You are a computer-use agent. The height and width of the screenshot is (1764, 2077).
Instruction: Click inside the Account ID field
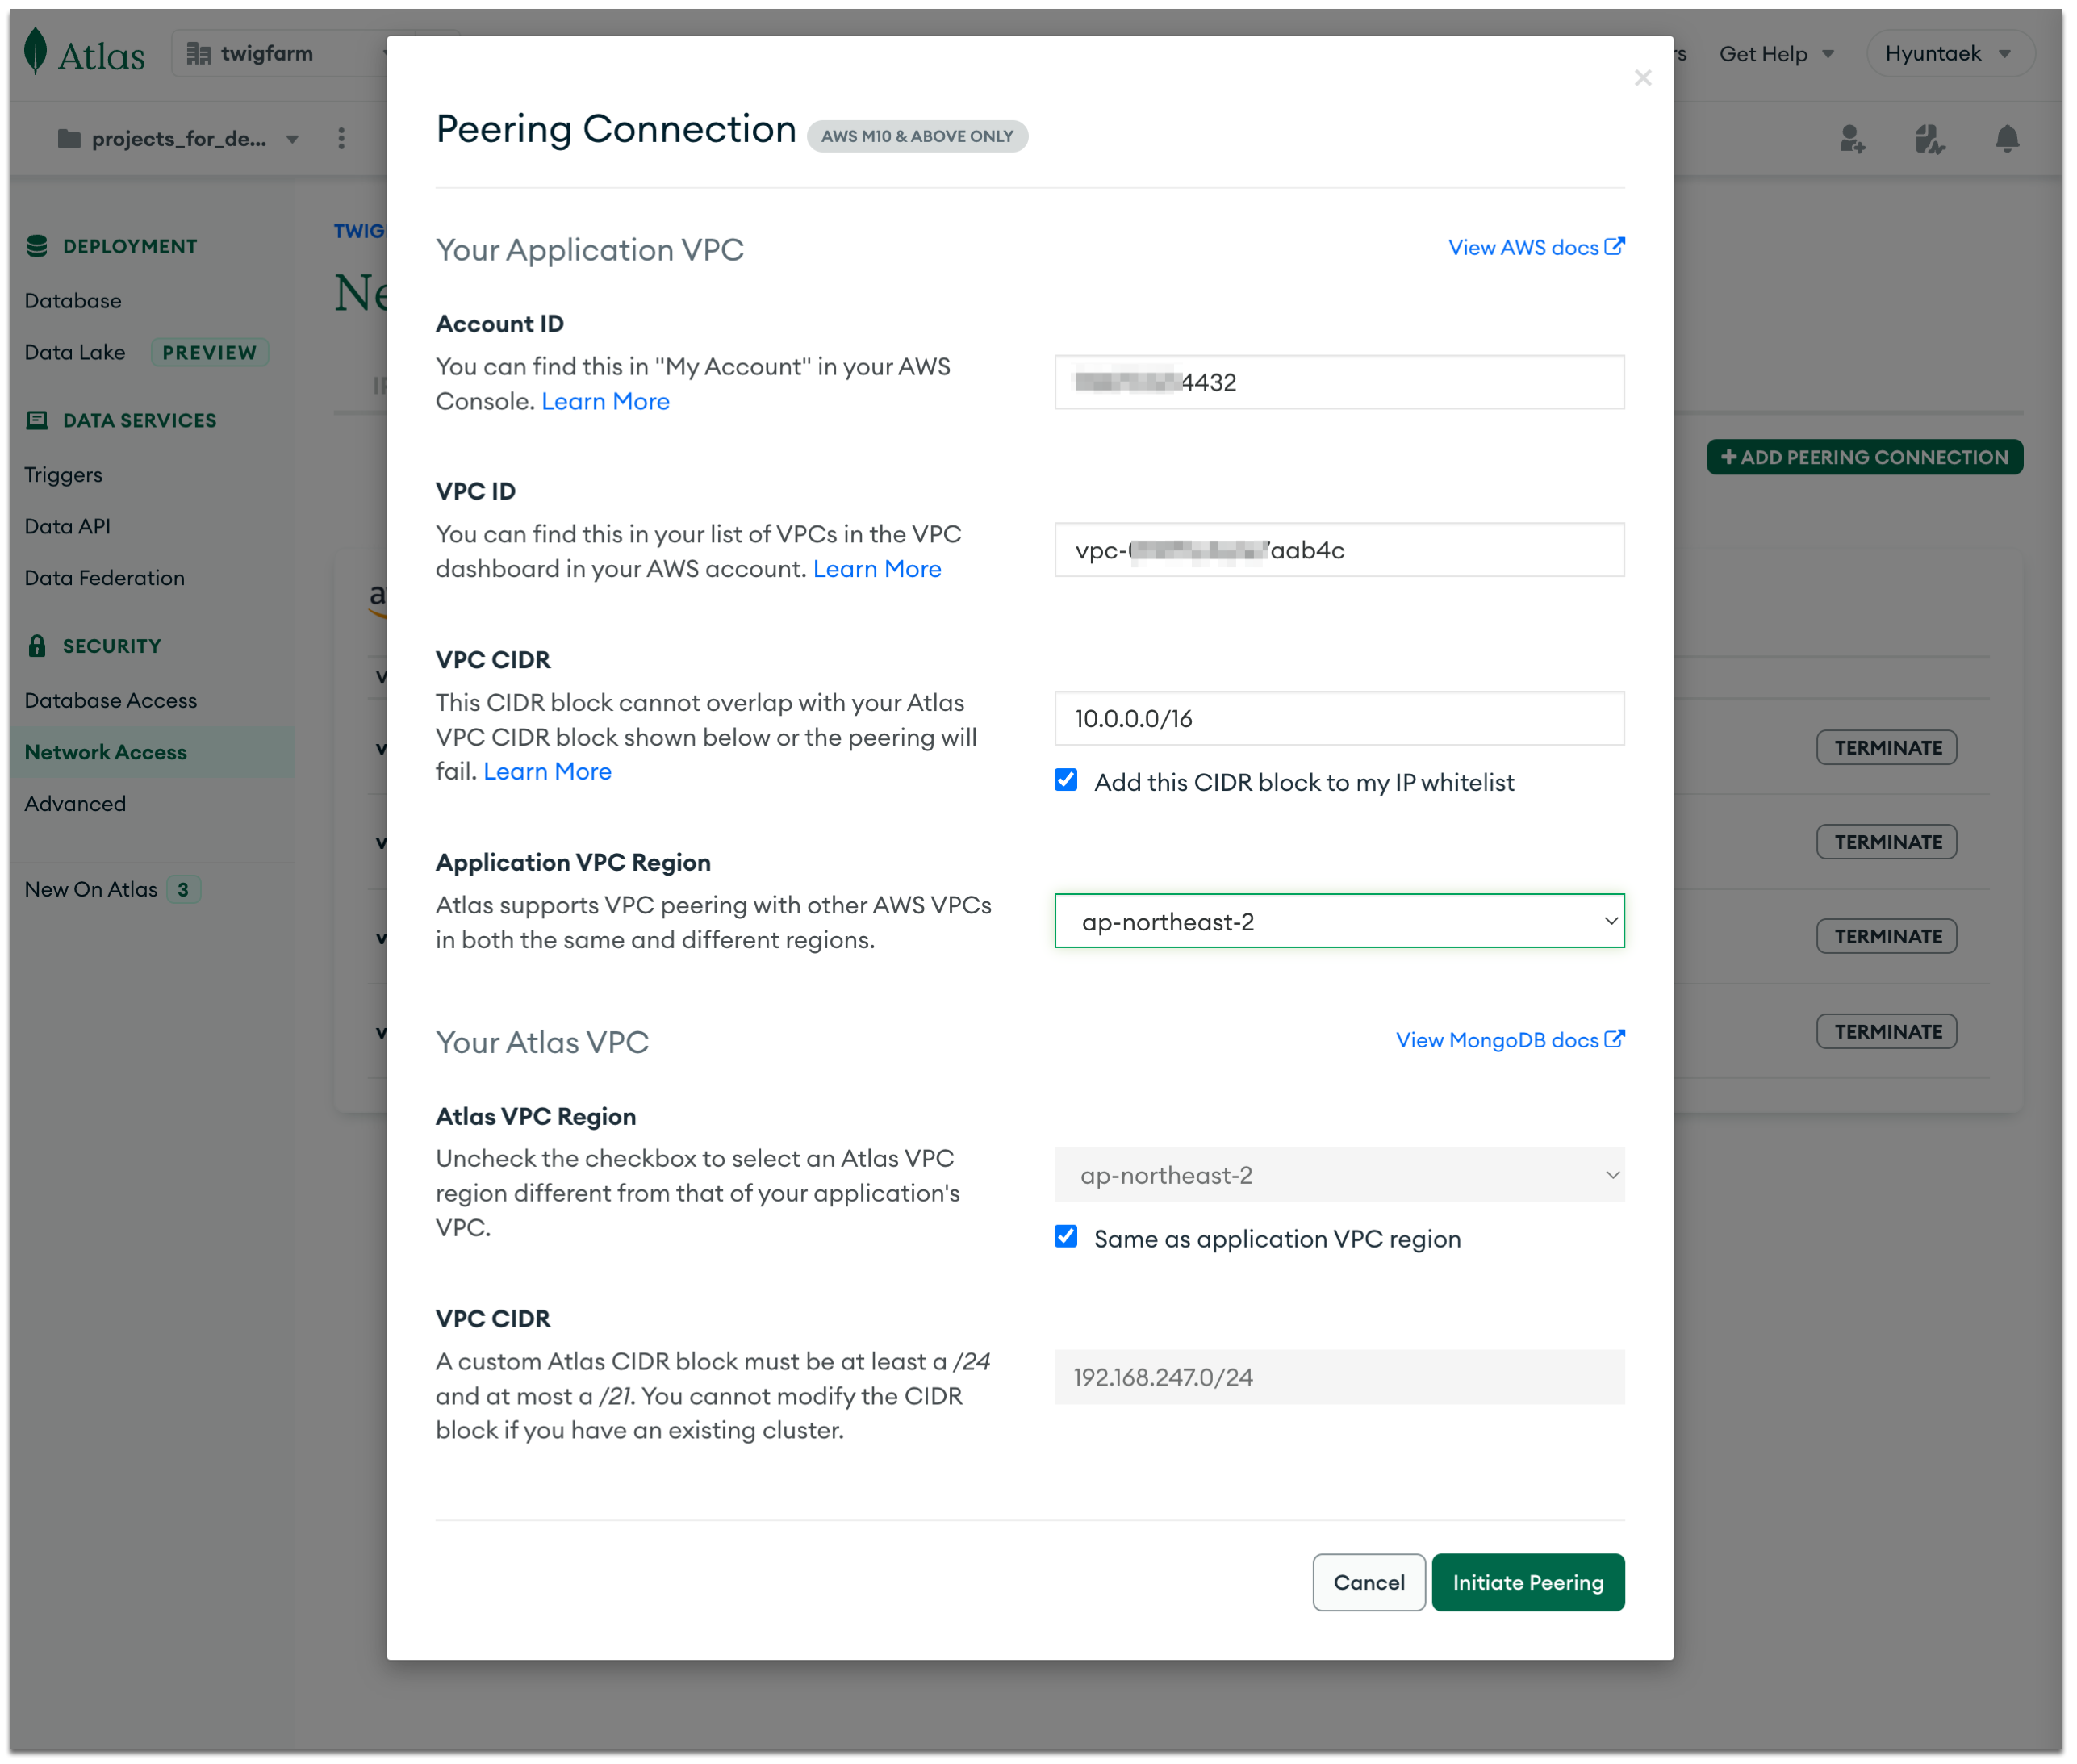1339,382
